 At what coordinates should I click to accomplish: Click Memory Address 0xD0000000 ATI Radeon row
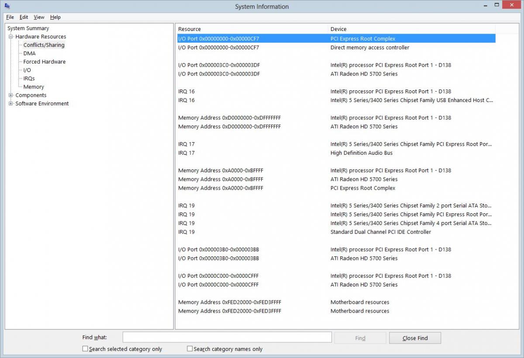[x=336, y=126]
